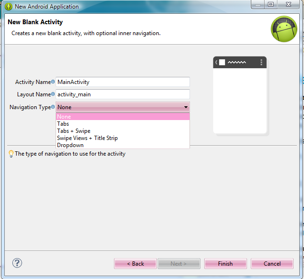The width and height of the screenshot is (304, 279).
Task: Focus the Activity Name text field
Action: pyautogui.click(x=123, y=82)
